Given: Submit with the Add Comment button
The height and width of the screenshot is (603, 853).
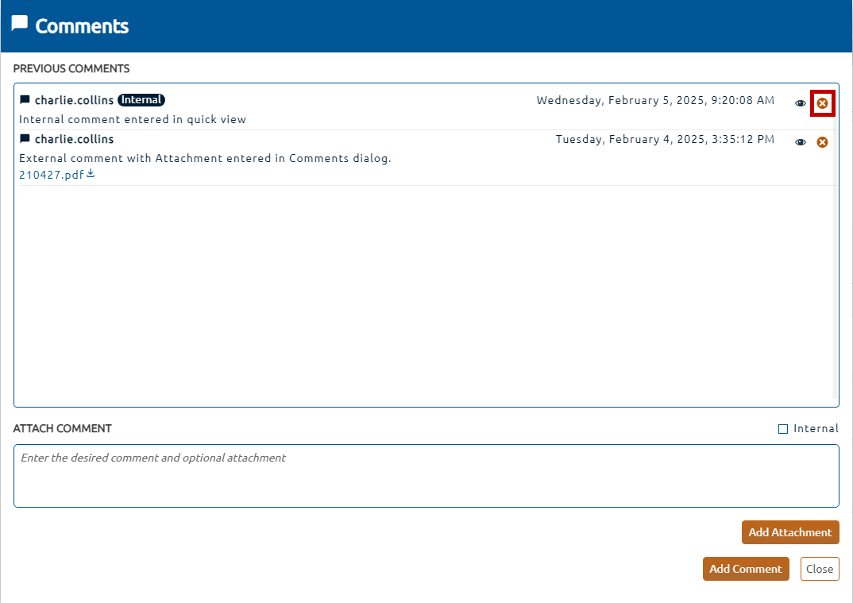Looking at the screenshot, I should click(x=746, y=569).
